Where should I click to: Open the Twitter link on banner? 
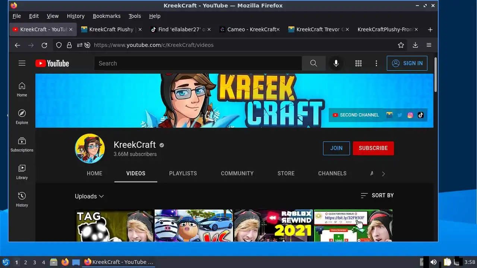pyautogui.click(x=400, y=115)
